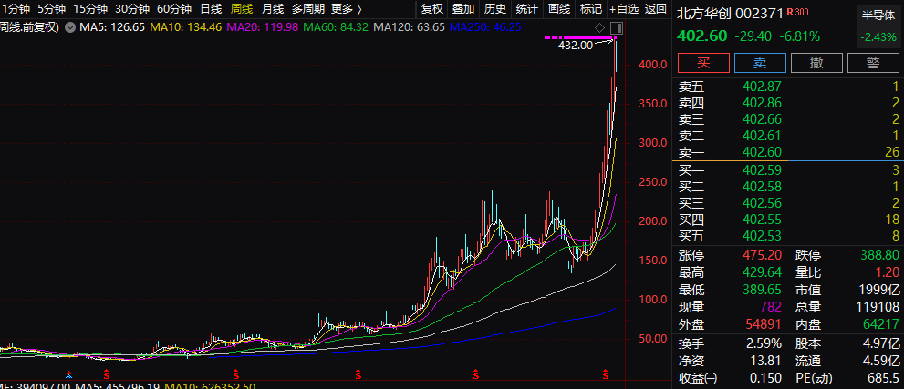
Task: Click the MA250: 46.25 indicator value
Action: click(x=485, y=27)
